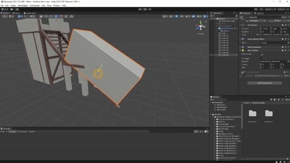Open the Component menu
This screenshot has height=163, width=290.
(x=34, y=5)
